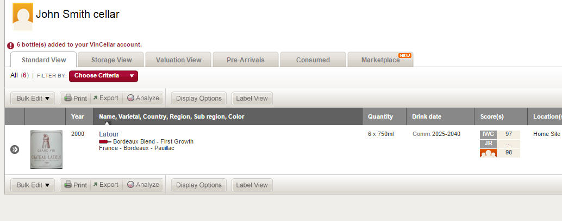Click top Display Options button
562x221 pixels.
(199, 99)
